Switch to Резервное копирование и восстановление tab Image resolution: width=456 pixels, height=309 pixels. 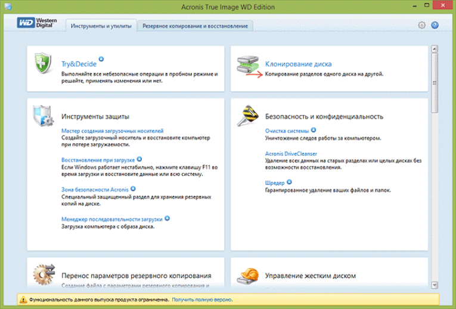point(195,26)
